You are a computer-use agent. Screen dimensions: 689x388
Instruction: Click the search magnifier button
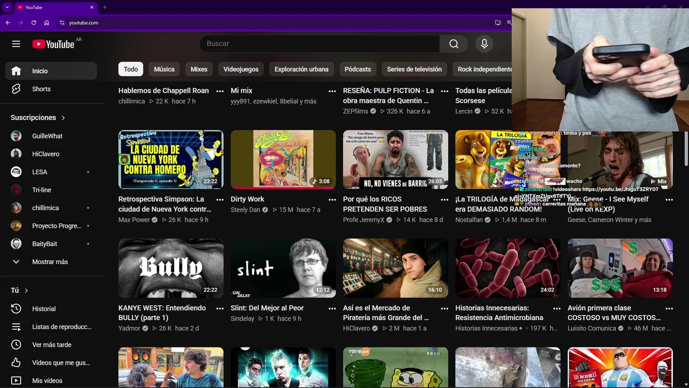point(454,44)
